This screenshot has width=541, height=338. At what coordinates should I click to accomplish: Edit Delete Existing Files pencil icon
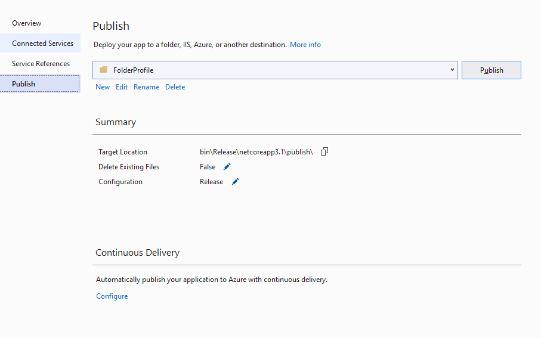[x=227, y=166]
